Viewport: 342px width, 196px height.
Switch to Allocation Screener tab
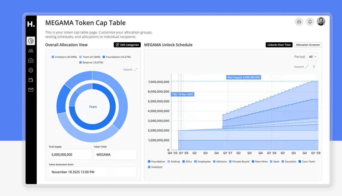308,45
